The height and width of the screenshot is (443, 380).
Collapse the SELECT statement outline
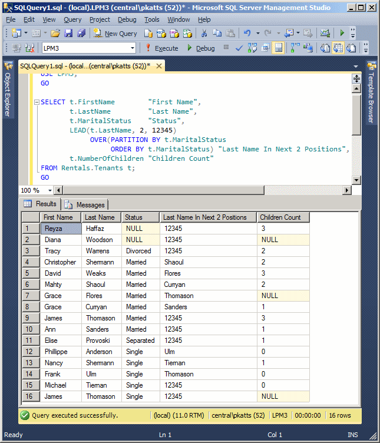[37, 103]
